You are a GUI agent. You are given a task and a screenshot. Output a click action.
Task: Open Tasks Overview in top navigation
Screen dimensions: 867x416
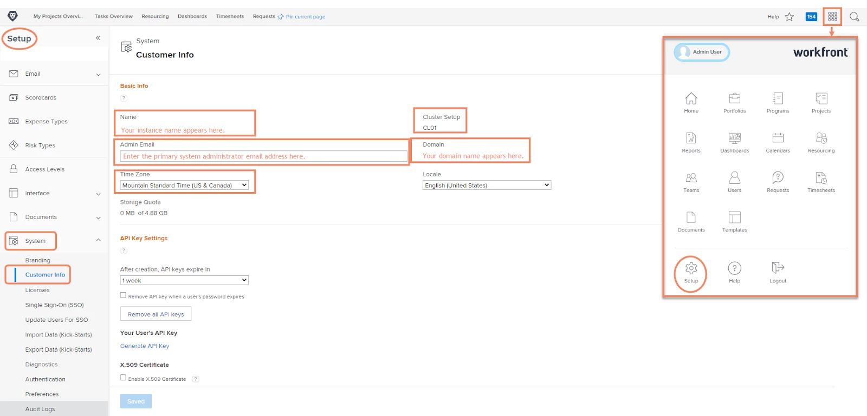(114, 16)
